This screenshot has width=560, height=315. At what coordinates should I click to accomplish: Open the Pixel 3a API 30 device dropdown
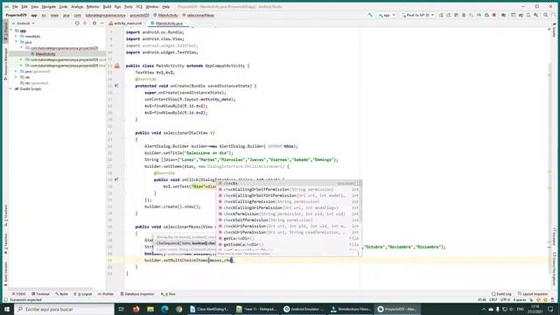[418, 15]
